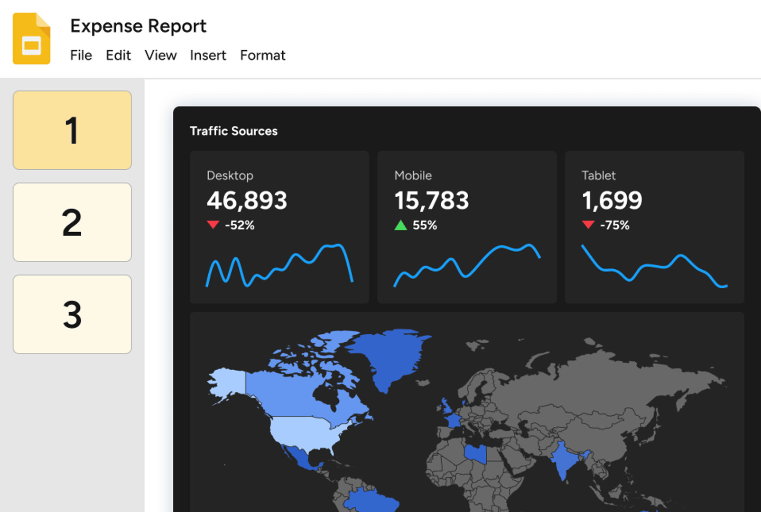
Task: Click the Desktop sparkline chart
Action: [279, 265]
